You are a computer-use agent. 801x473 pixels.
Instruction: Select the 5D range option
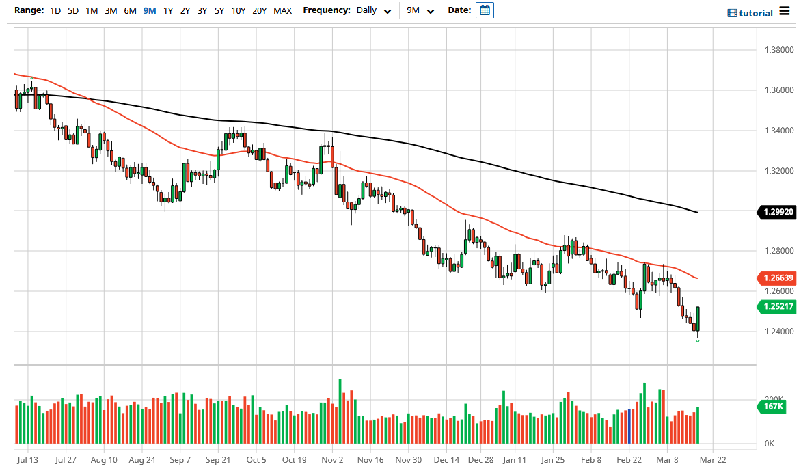72,11
